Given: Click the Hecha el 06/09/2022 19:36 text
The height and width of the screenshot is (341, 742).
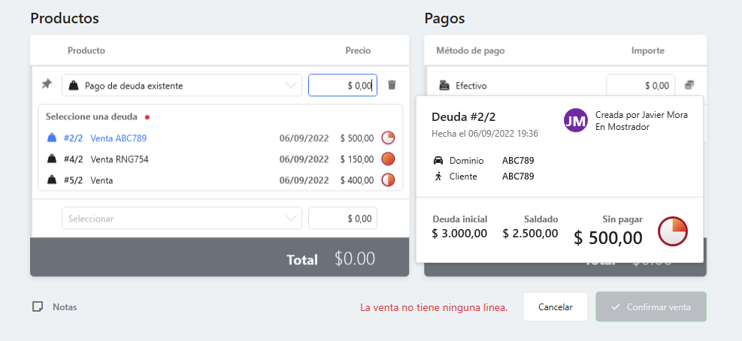Looking at the screenshot, I should (485, 134).
